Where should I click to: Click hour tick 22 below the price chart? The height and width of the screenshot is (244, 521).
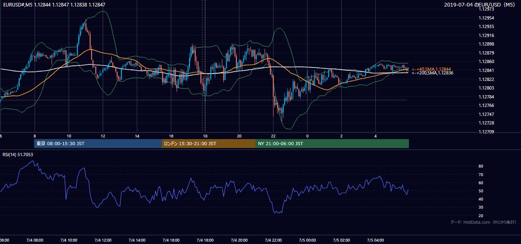pyautogui.click(x=274, y=136)
